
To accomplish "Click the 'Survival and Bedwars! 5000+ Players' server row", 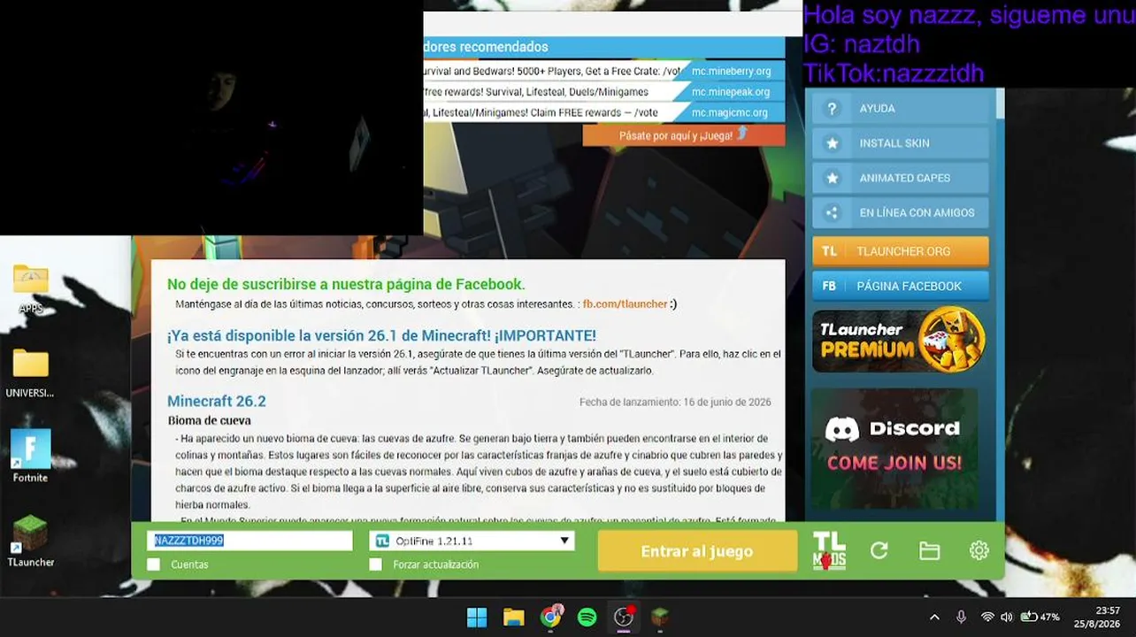I will (553, 72).
